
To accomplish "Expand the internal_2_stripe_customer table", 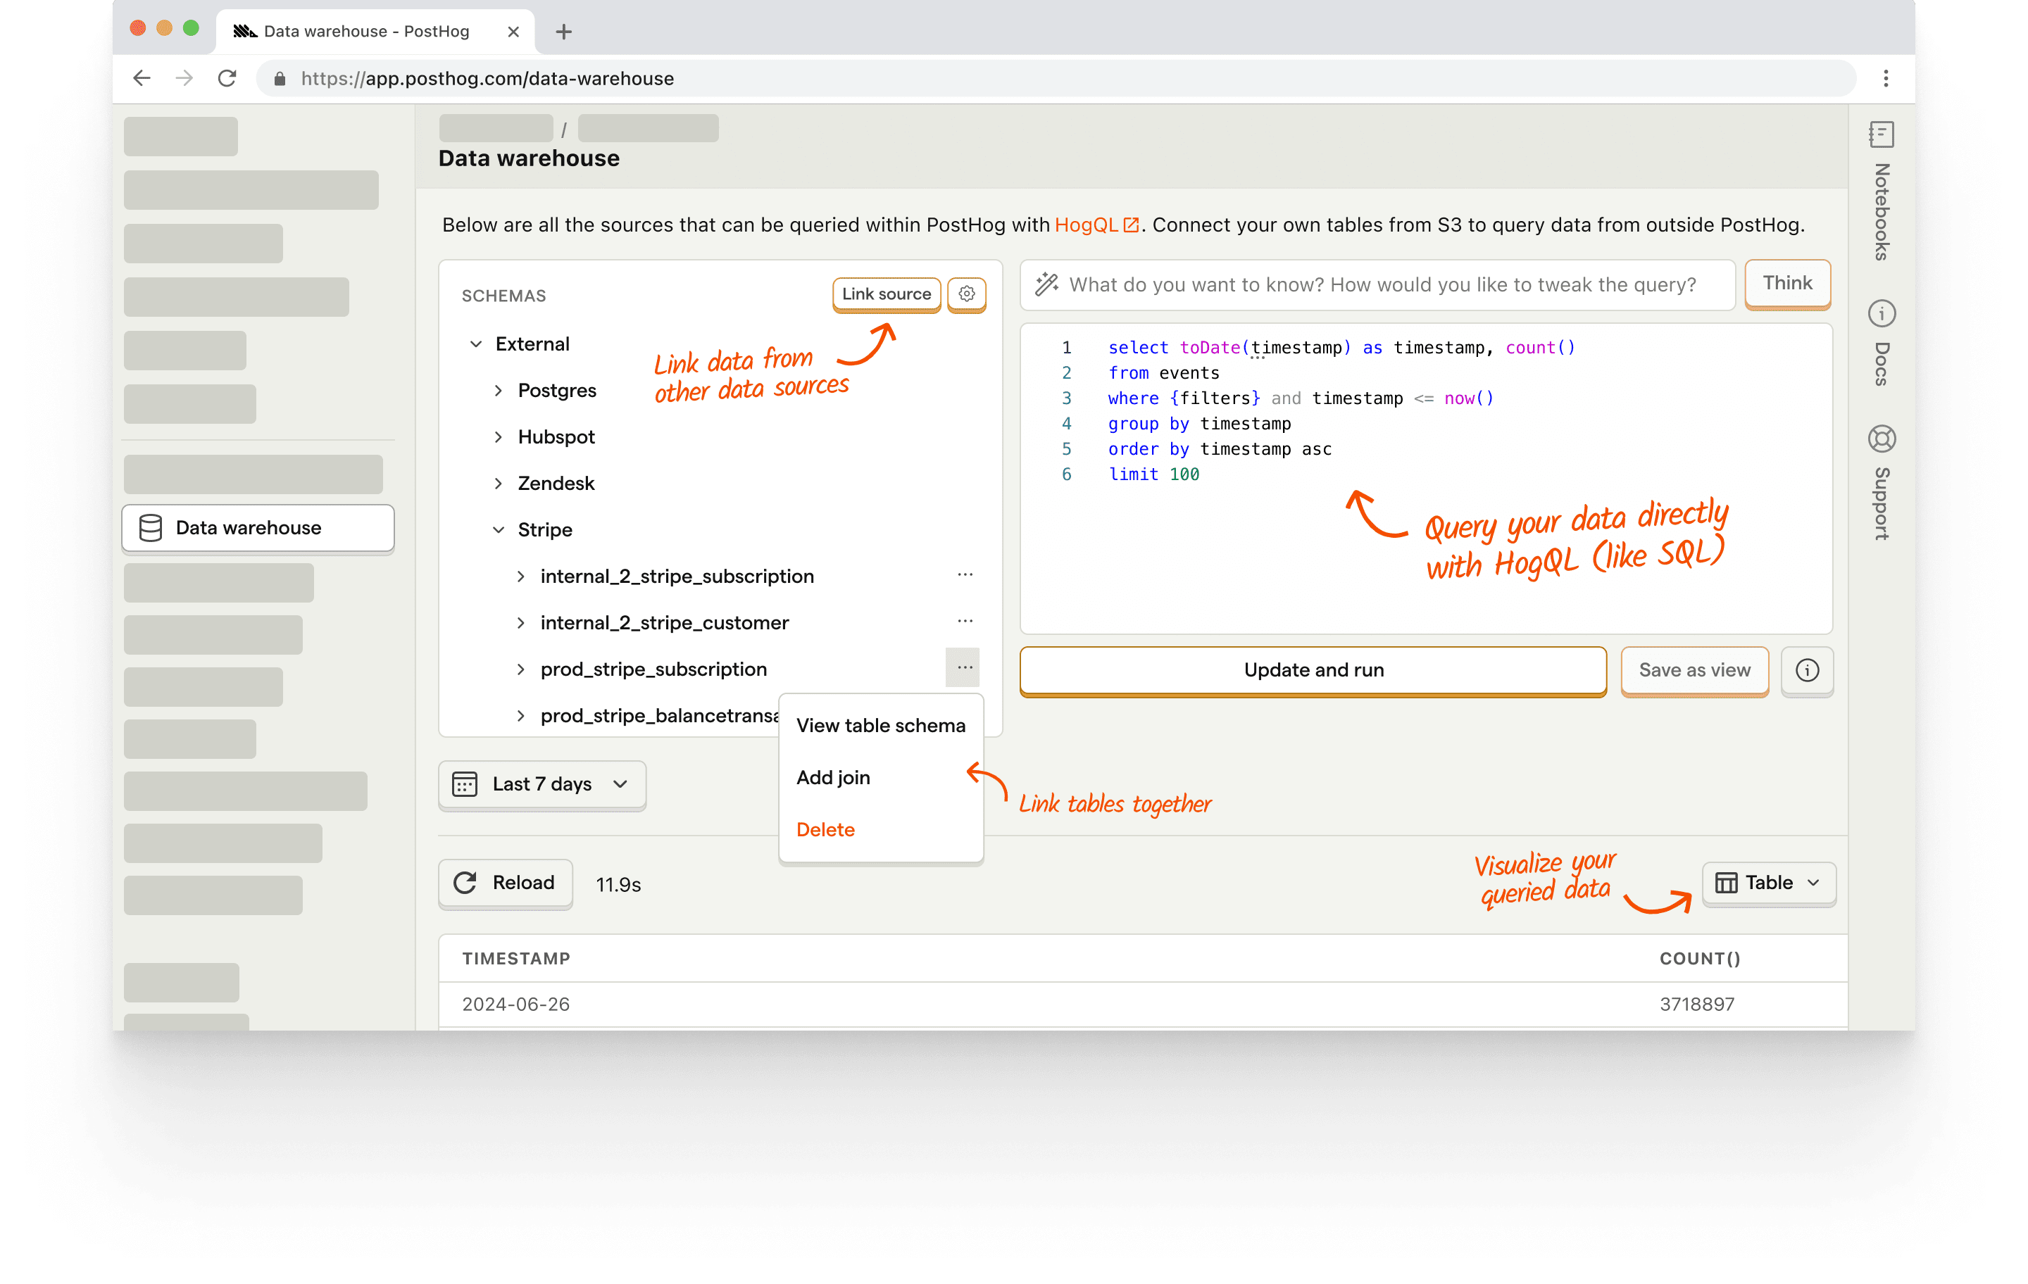I will pyautogui.click(x=520, y=622).
